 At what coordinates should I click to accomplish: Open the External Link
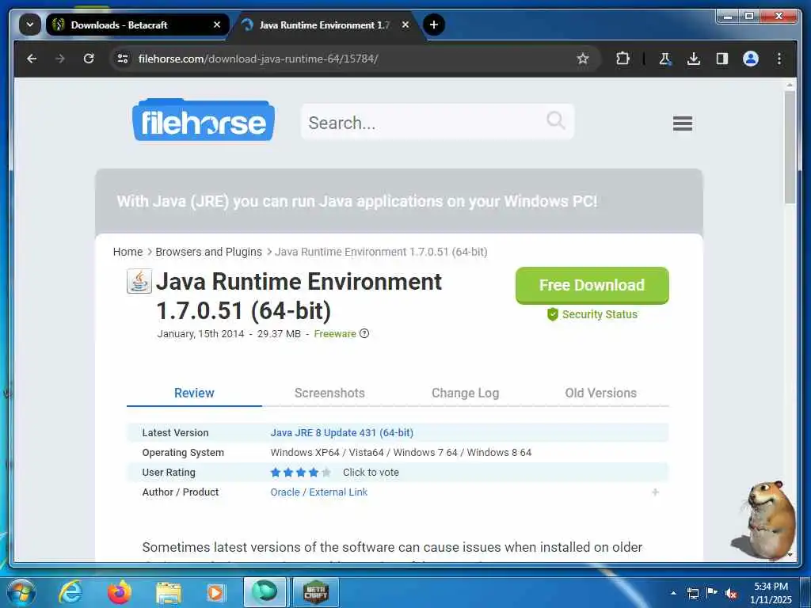(338, 492)
